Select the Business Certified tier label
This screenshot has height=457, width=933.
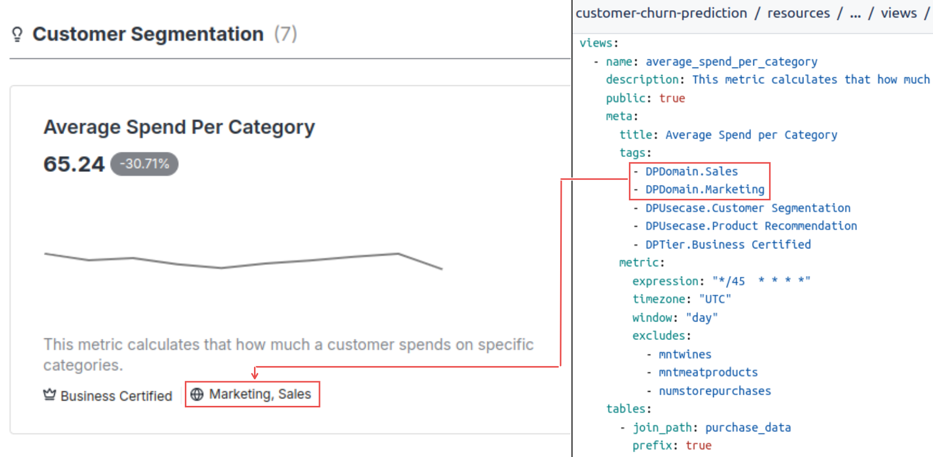[116, 396]
